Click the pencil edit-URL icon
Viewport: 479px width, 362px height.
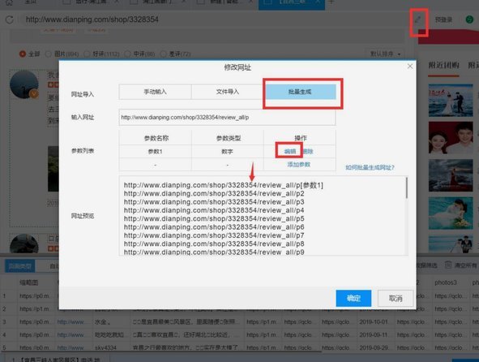(417, 20)
